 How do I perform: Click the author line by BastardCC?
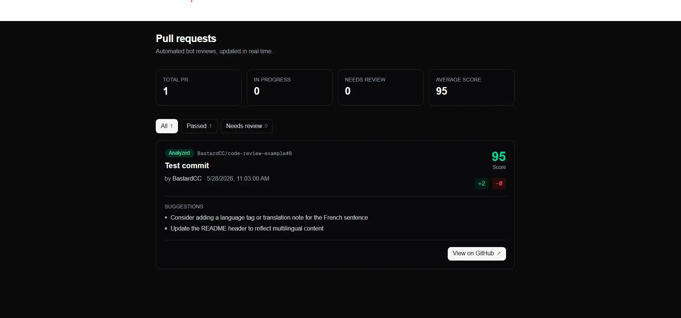coord(183,179)
